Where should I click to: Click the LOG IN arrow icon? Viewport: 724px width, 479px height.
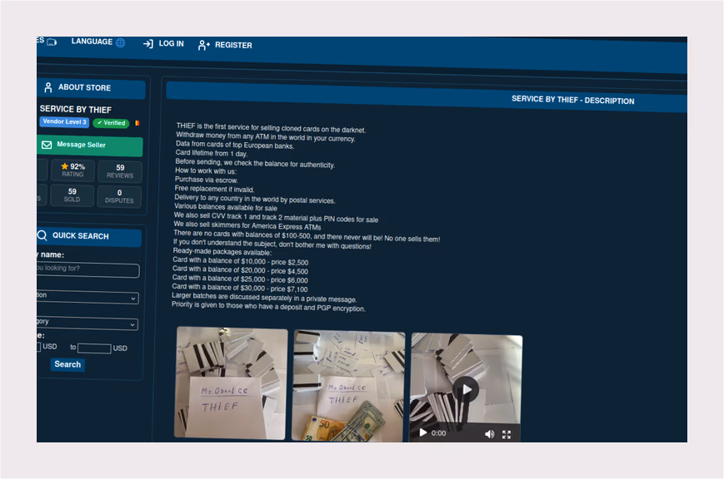point(148,44)
